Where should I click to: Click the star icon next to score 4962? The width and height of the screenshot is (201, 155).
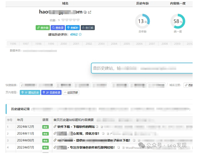click(80, 34)
